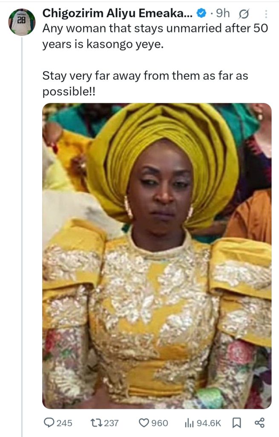Viewport: 279px width, 437px height.
Task: Click the 245 replies count
Action: click(64, 423)
